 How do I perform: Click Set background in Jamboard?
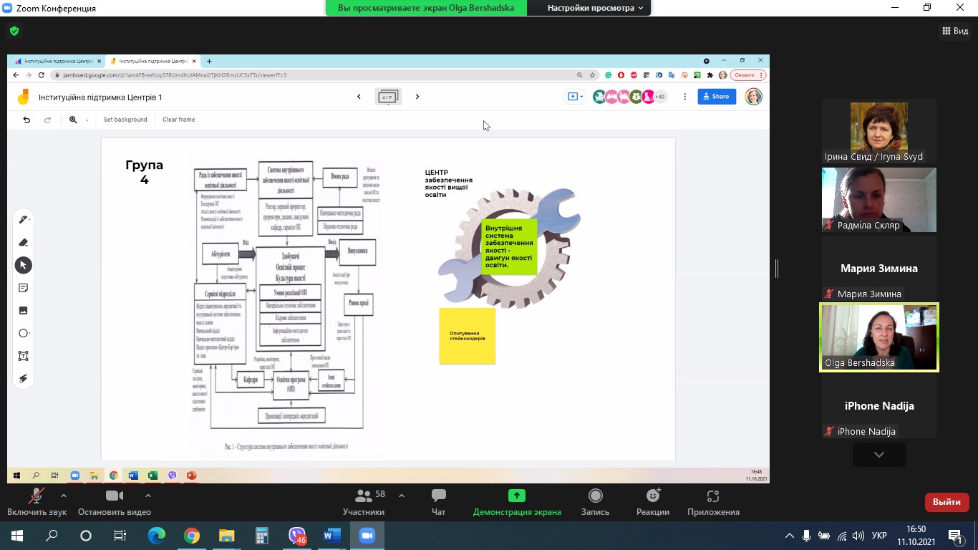tap(125, 120)
